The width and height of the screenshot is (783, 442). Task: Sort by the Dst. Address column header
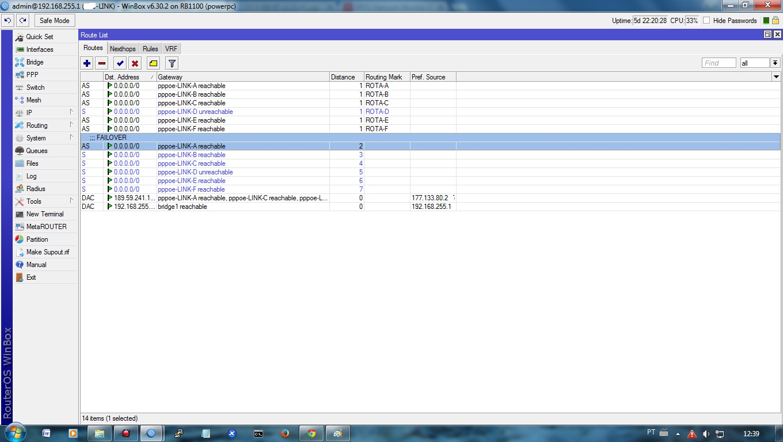coord(130,77)
